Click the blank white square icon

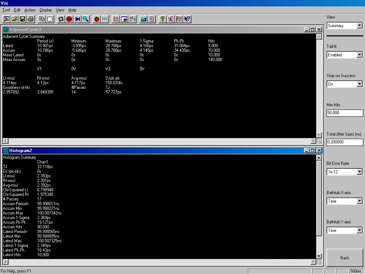tap(50, 19)
